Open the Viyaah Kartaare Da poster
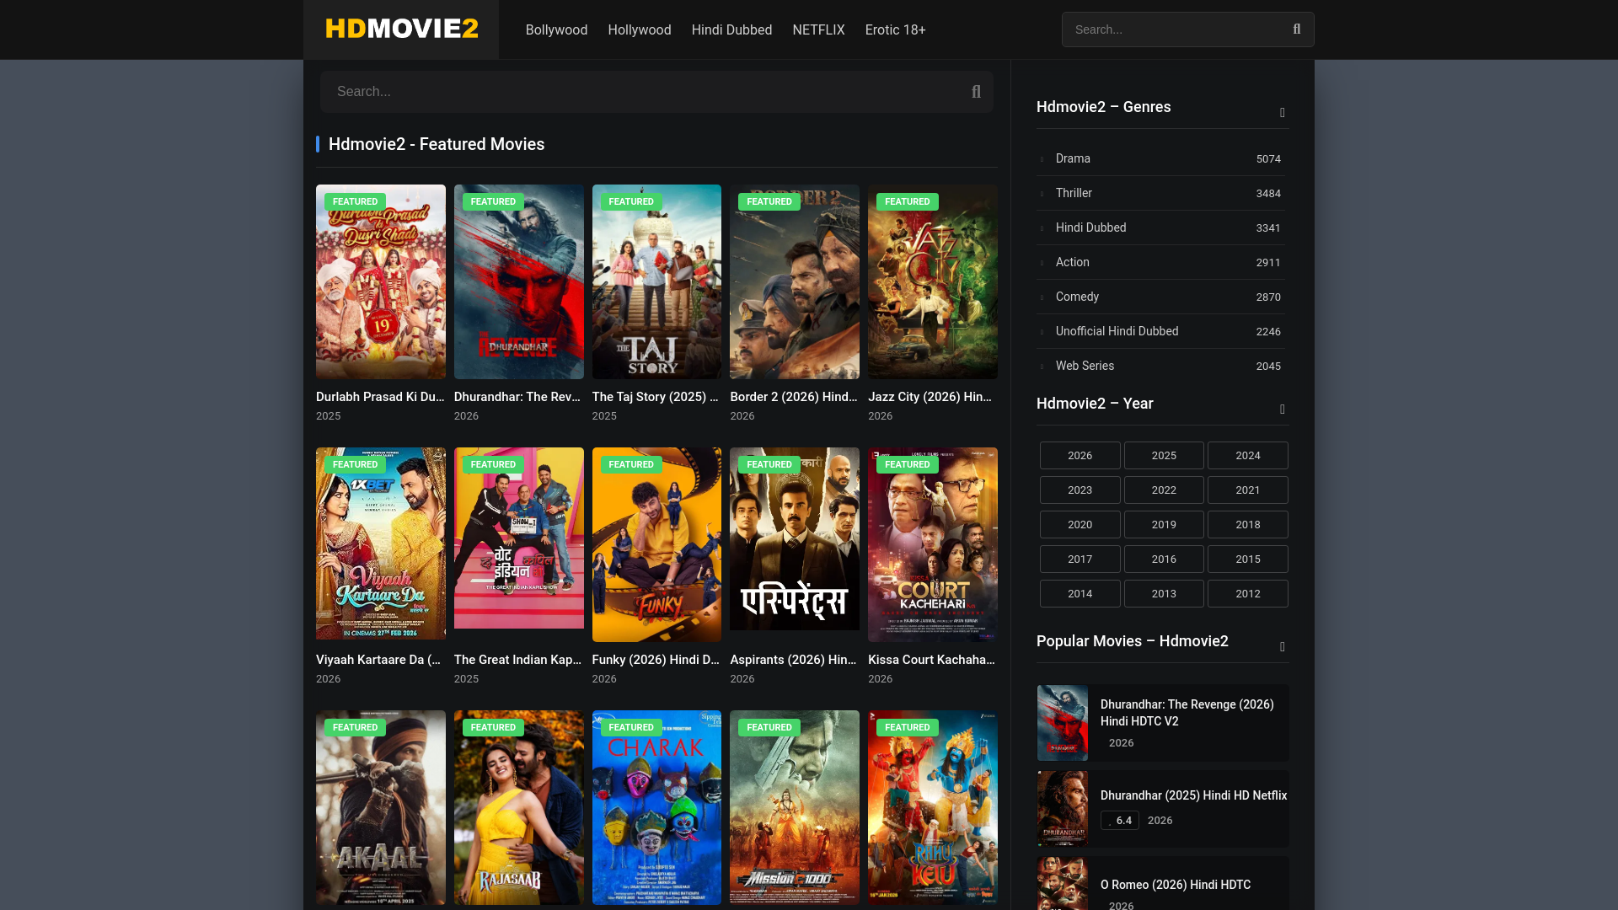 (x=381, y=543)
